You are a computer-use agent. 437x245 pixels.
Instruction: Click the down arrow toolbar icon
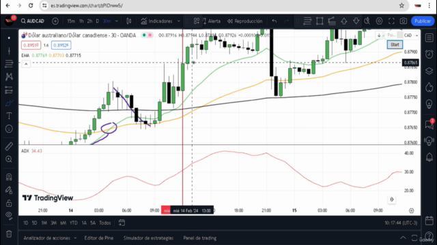point(356,21)
